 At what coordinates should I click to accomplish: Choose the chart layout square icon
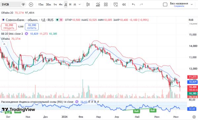click(x=165, y=5)
